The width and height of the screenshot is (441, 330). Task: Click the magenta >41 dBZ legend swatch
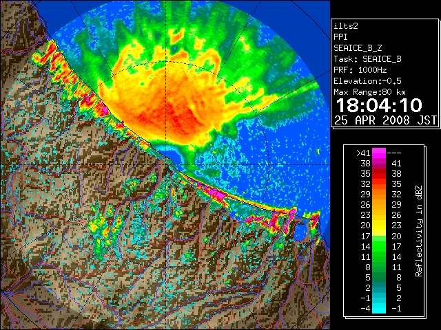point(379,153)
